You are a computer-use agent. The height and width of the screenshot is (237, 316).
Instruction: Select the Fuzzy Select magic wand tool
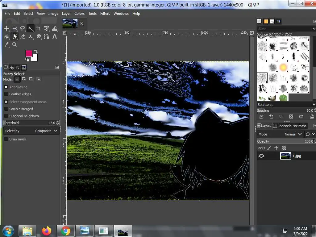click(x=31, y=28)
